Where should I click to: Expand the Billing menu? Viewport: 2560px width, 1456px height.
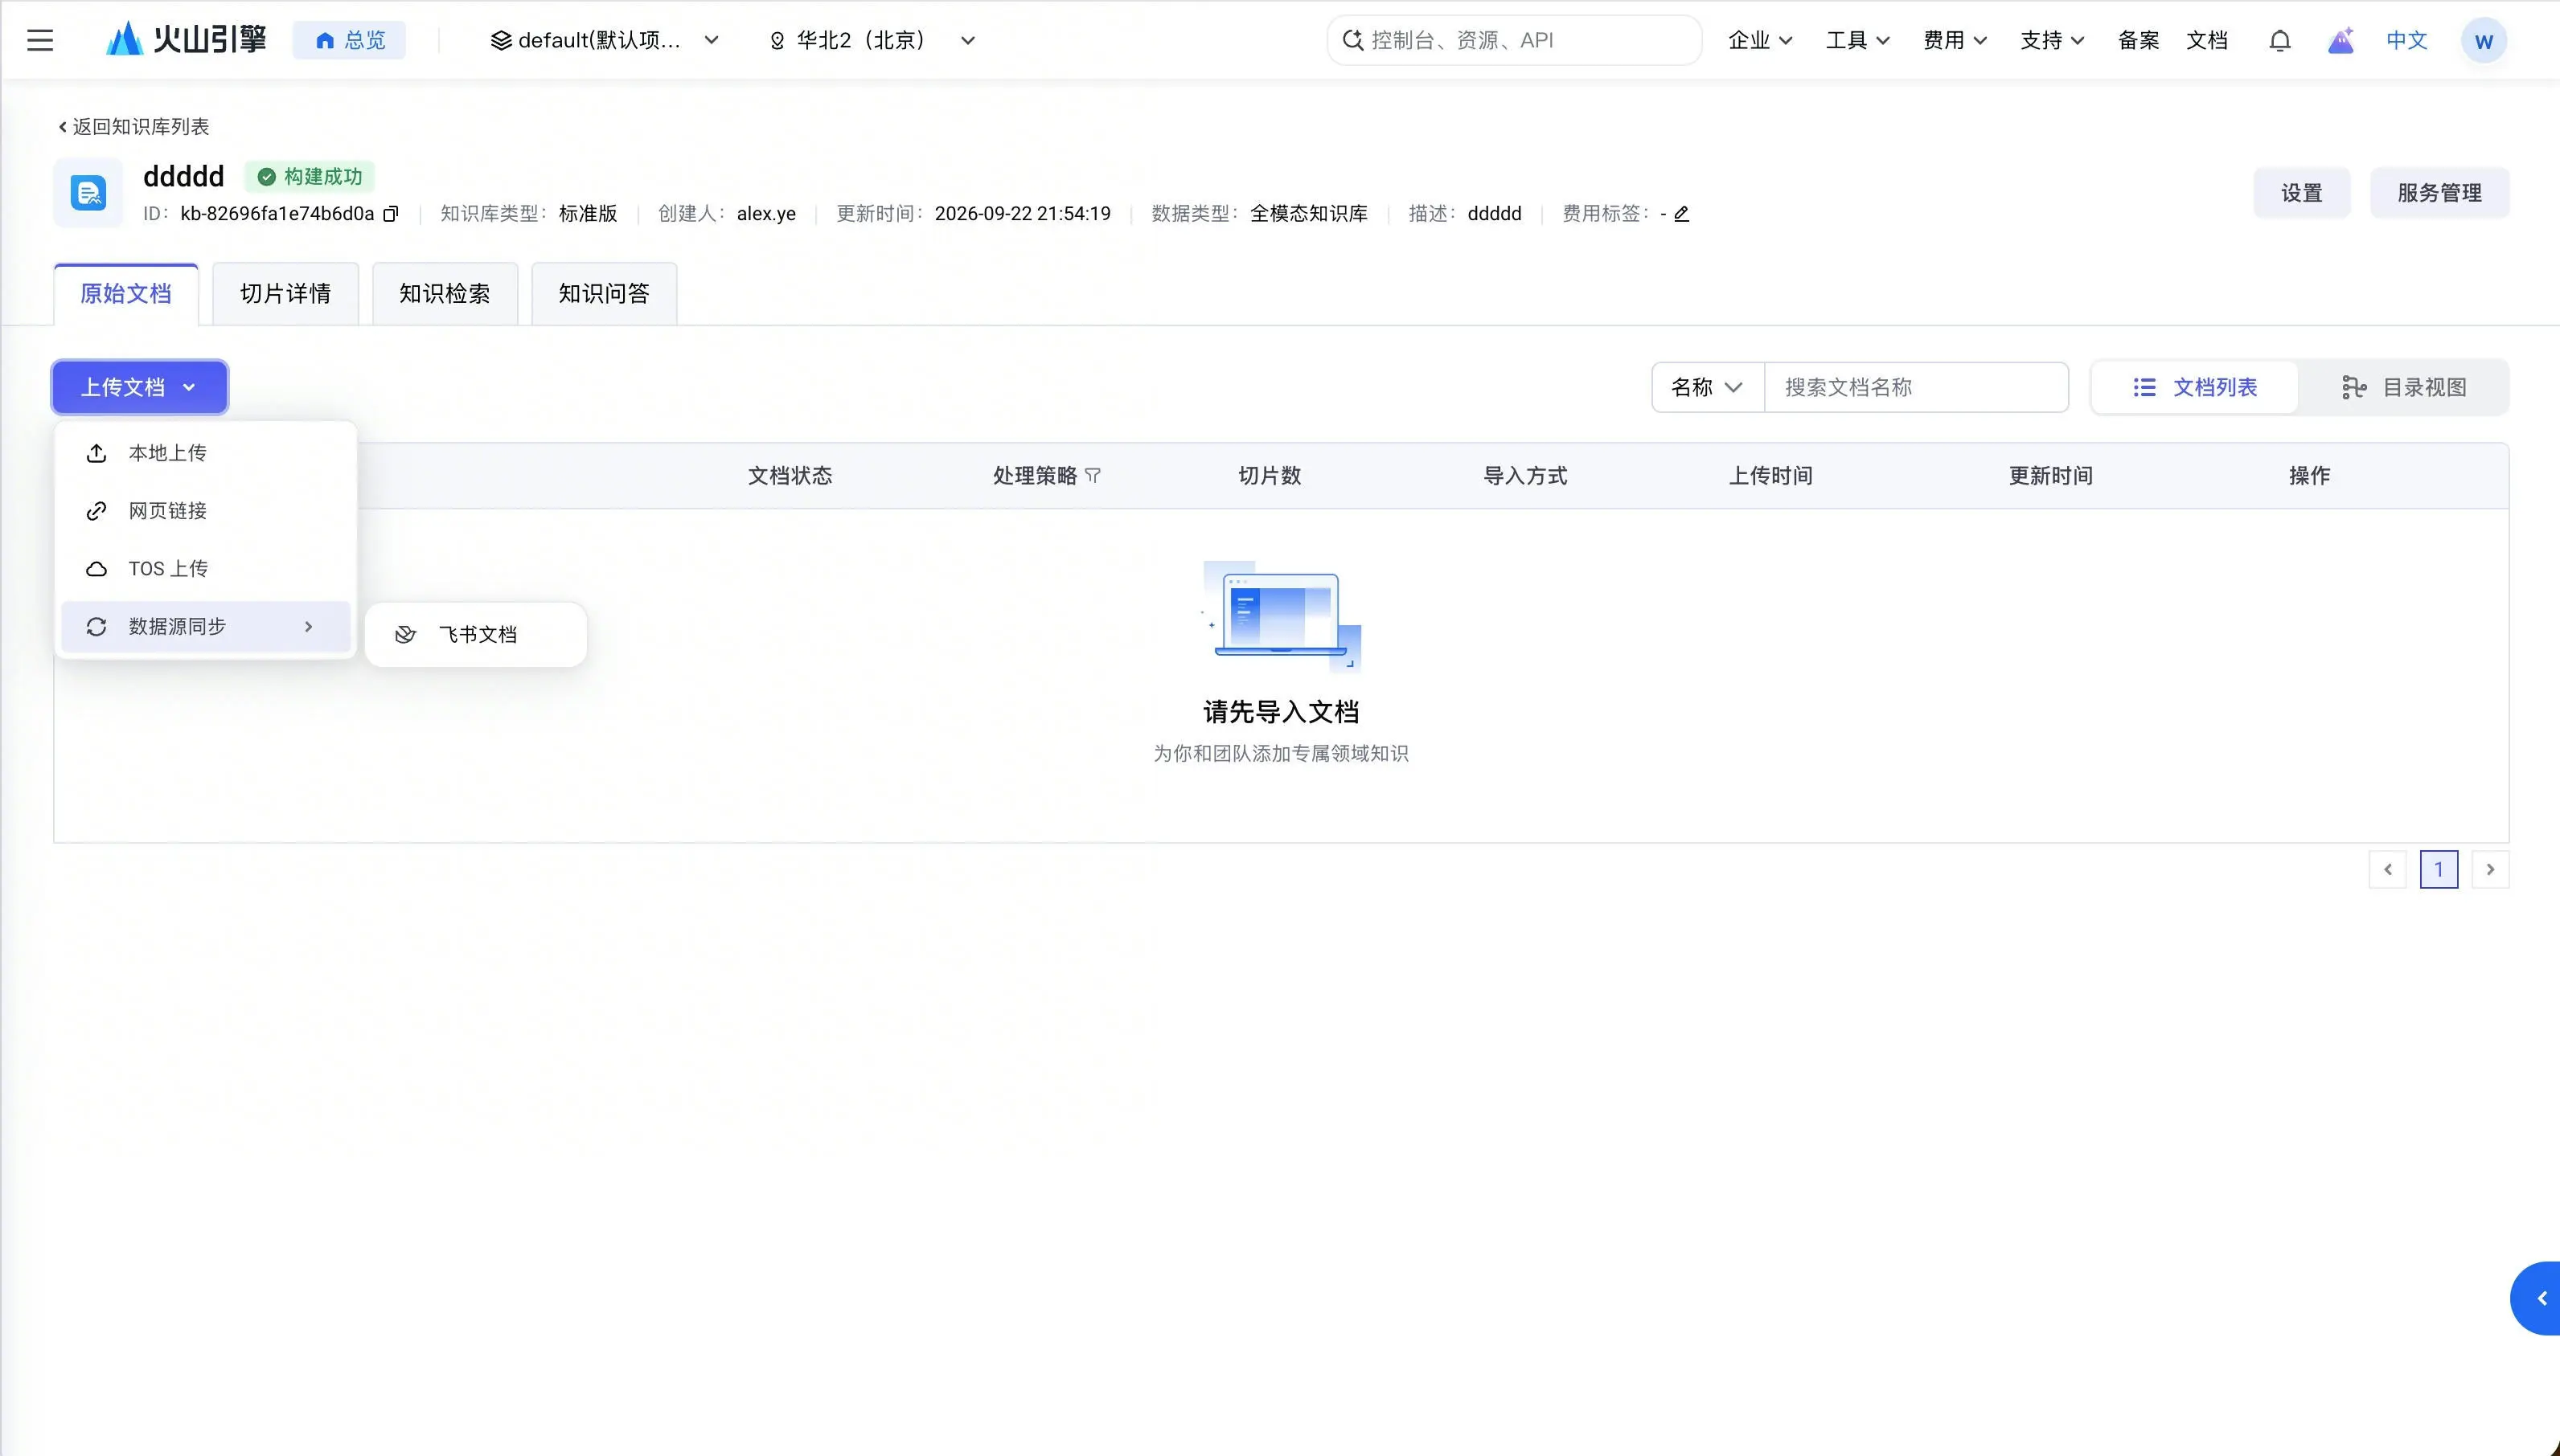[1955, 40]
